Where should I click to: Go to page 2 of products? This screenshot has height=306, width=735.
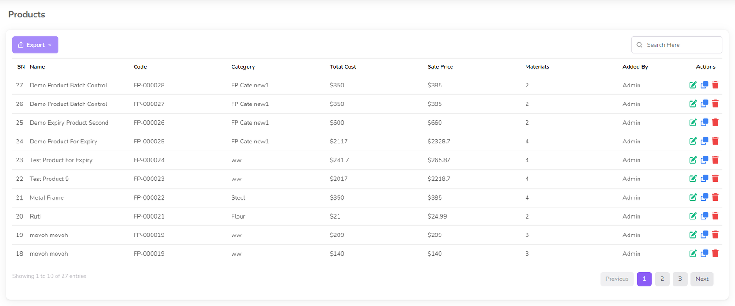[x=662, y=279]
